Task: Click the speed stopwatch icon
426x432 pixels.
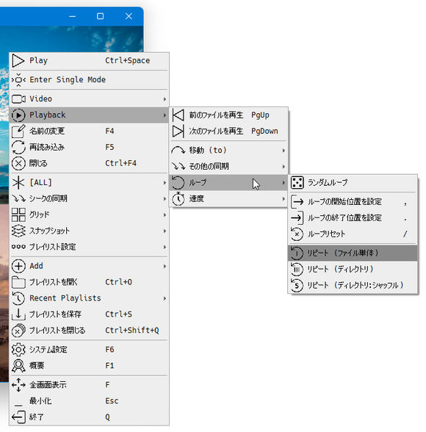Action: point(178,198)
